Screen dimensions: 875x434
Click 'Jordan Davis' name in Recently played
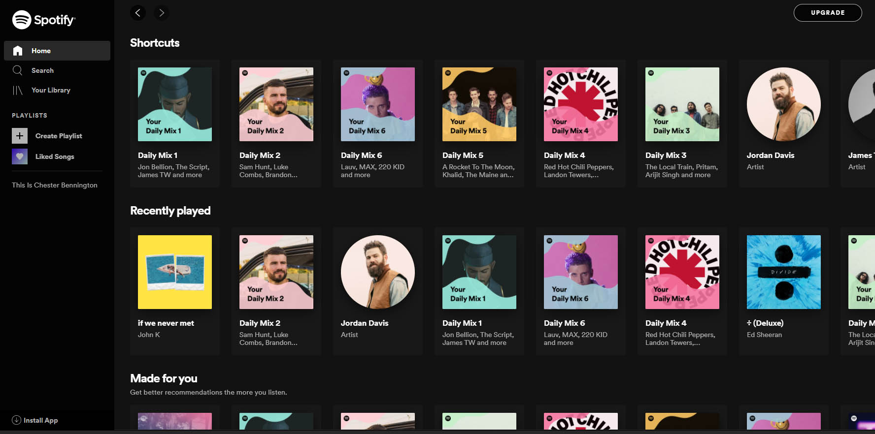pos(365,323)
